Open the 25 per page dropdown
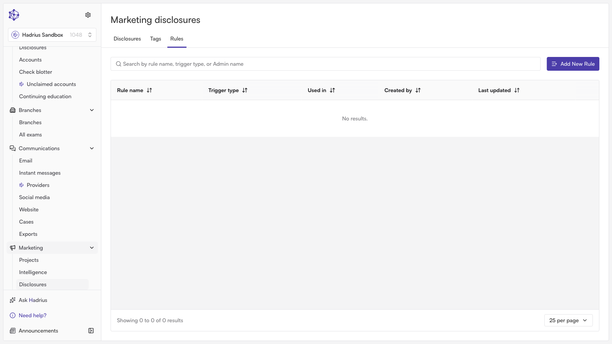Viewport: 612px width, 344px height. coord(568,320)
